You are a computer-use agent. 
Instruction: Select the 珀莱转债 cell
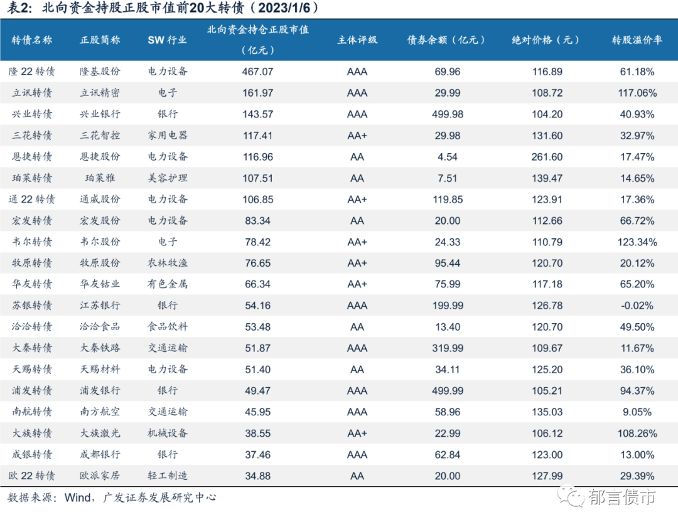point(32,178)
